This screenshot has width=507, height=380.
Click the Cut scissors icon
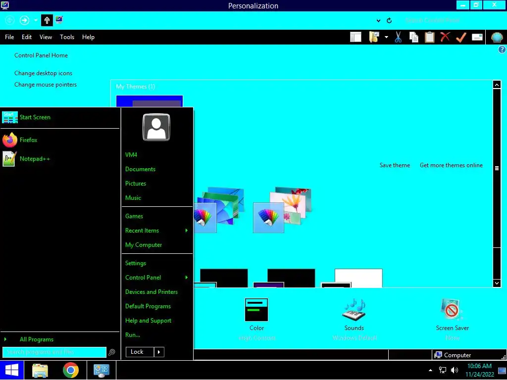point(398,37)
